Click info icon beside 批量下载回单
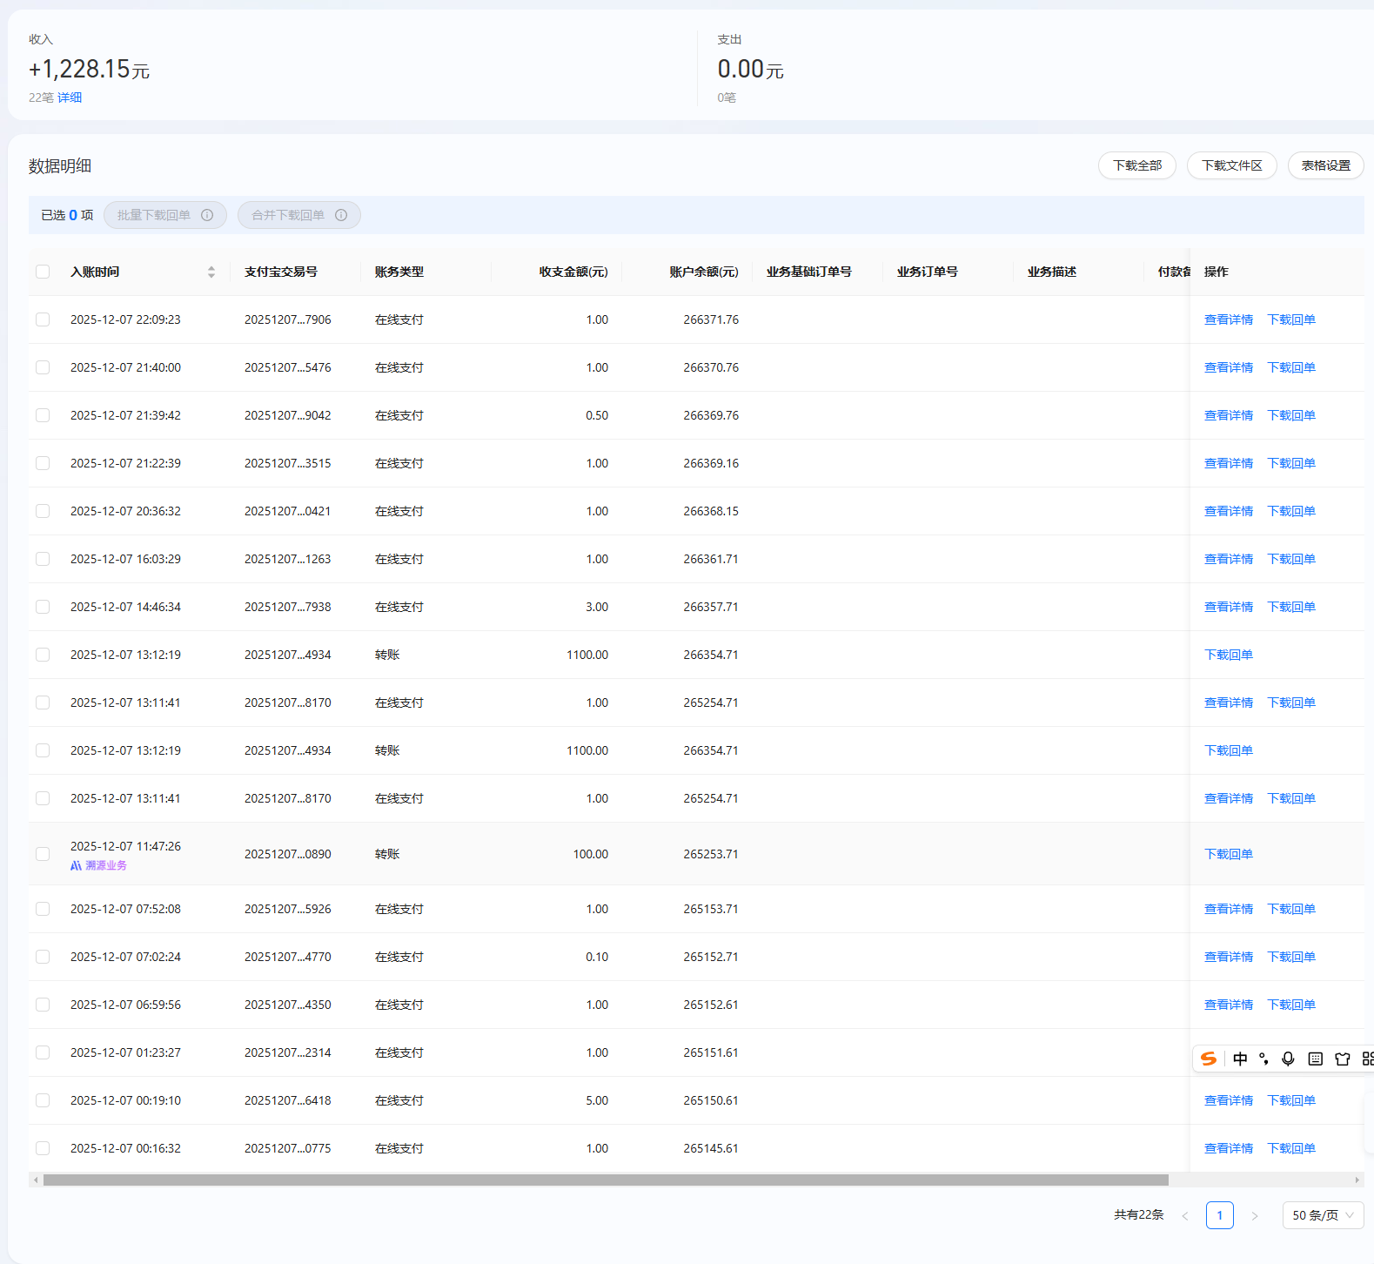The image size is (1374, 1264). (x=207, y=215)
